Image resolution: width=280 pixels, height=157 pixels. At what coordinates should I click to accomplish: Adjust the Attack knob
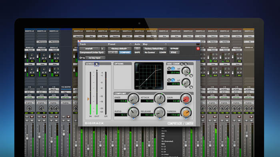[x=160, y=99]
